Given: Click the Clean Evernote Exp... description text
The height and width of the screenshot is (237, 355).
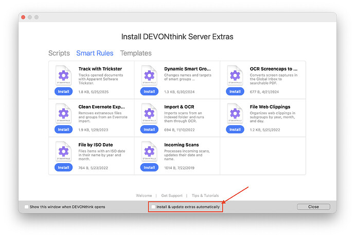Looking at the screenshot, I should (x=103, y=117).
